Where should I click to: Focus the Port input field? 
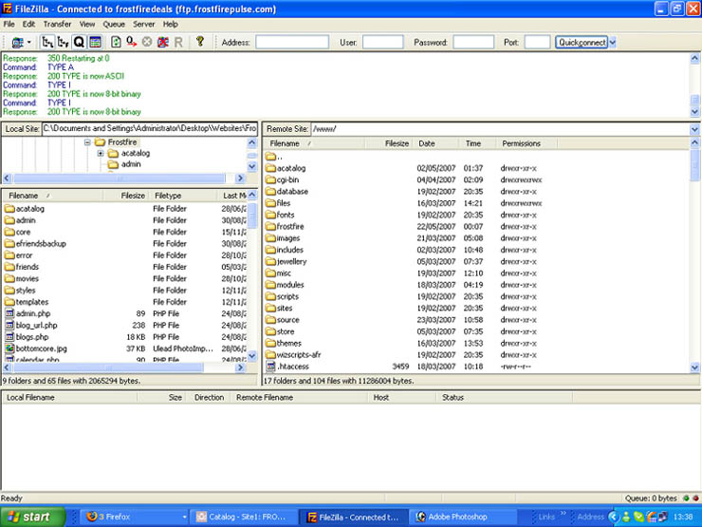pos(537,42)
